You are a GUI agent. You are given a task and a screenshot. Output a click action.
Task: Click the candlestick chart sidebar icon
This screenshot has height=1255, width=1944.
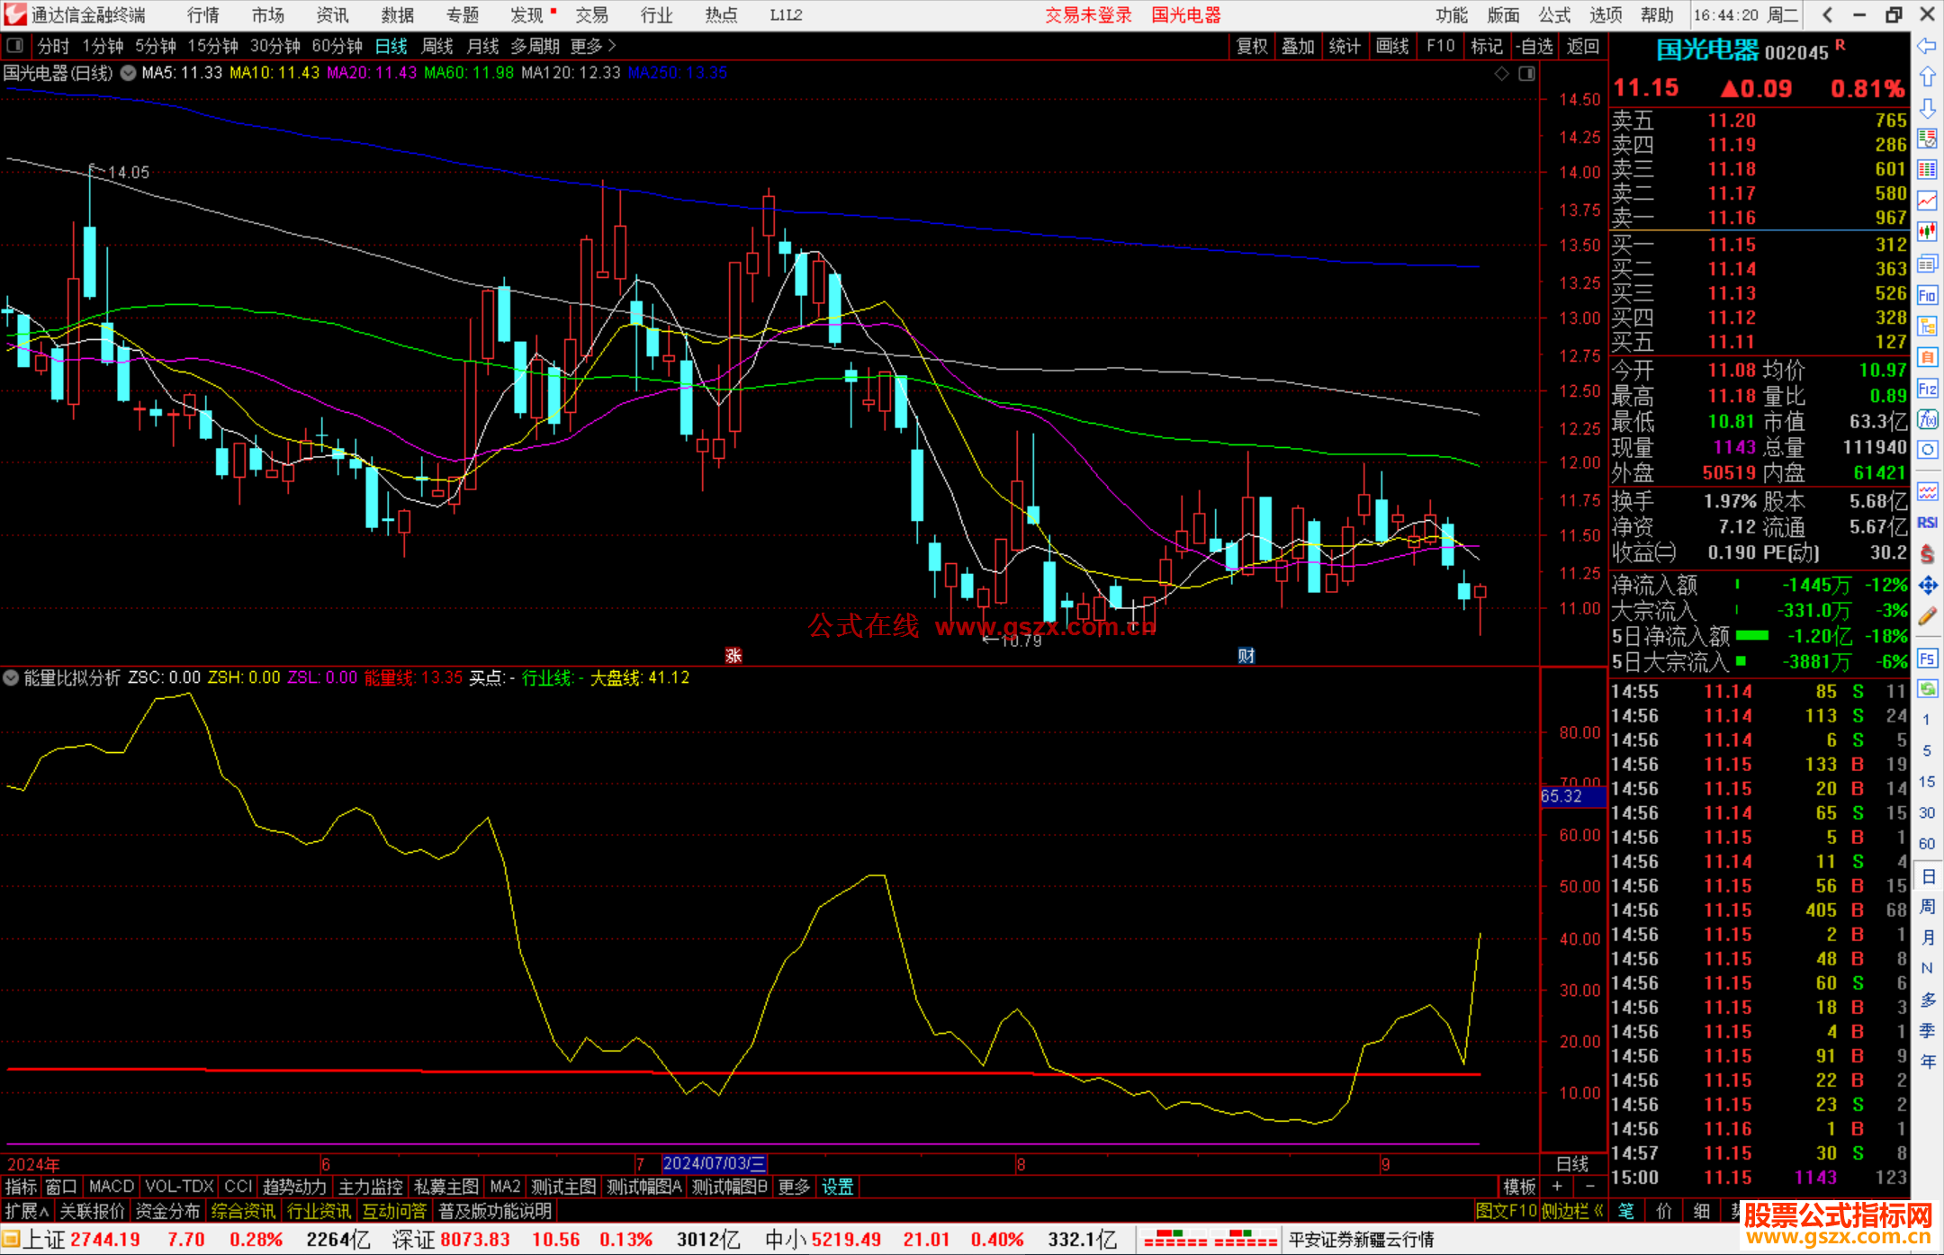coord(1927,232)
